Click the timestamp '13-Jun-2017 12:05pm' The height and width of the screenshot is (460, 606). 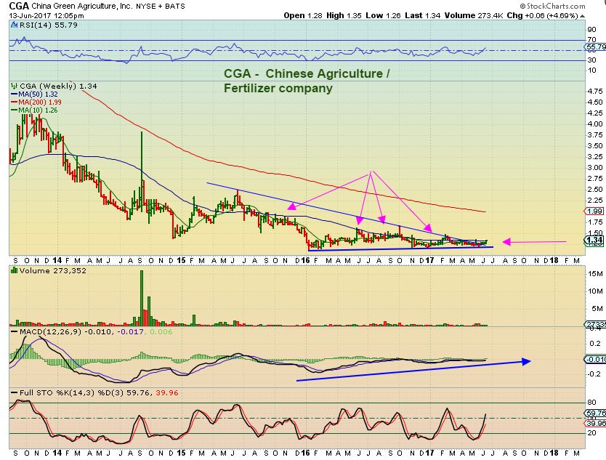[x=47, y=16]
